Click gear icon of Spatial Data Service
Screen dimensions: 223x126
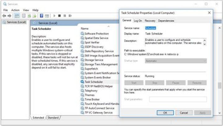(x=82, y=38)
